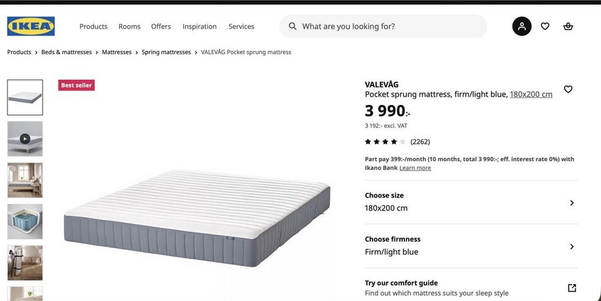Select the mattress interior springs thumbnail
Image resolution: width=601 pixels, height=301 pixels.
pyautogui.click(x=25, y=221)
